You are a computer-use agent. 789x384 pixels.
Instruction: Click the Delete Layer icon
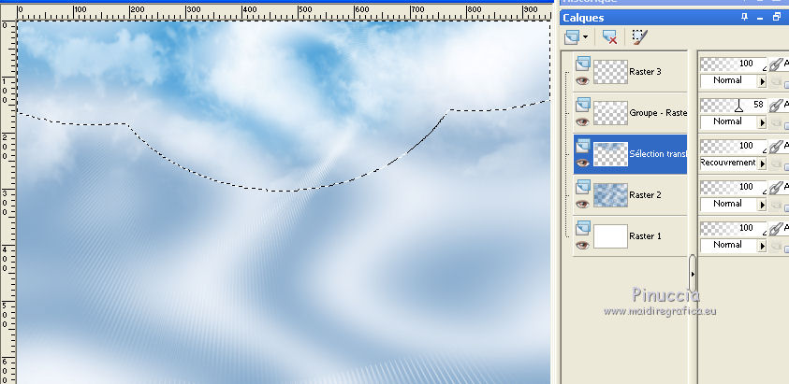pyautogui.click(x=609, y=36)
